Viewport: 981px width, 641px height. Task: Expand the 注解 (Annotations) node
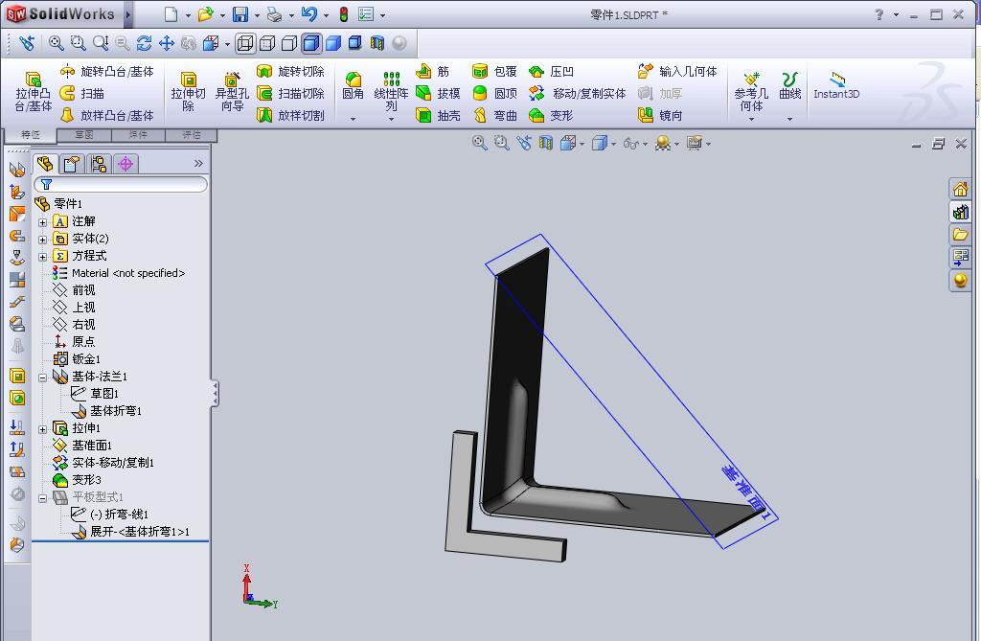[x=42, y=222]
